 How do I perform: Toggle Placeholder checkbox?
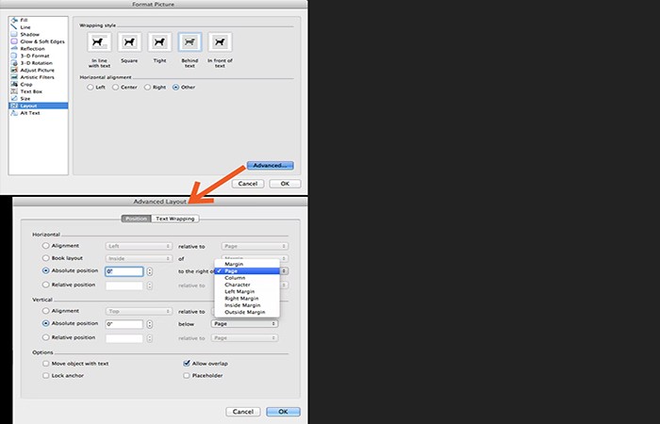tap(187, 375)
